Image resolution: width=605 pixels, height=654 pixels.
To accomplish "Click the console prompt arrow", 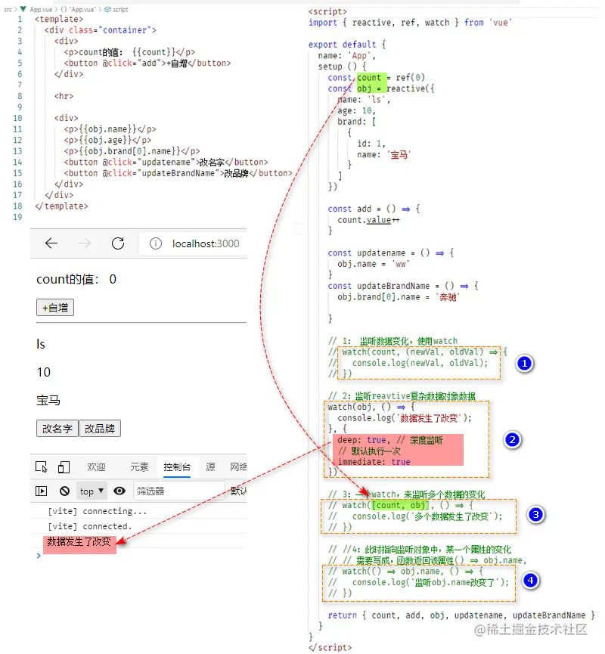I will [39, 556].
